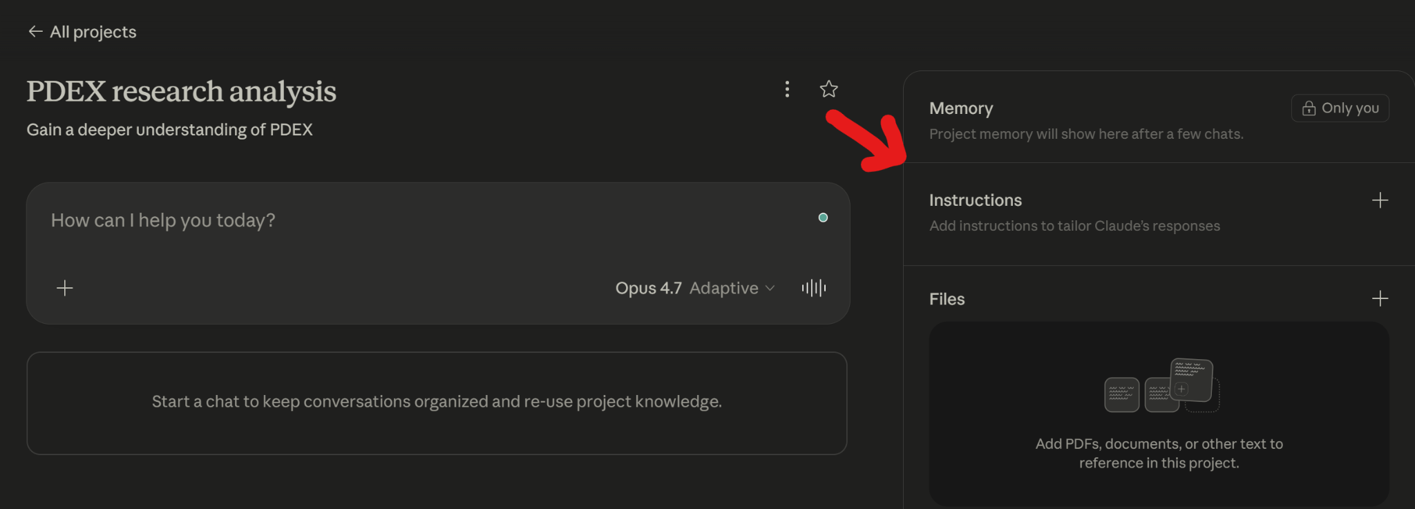The width and height of the screenshot is (1415, 509).
Task: Click the green status dot in chat box
Action: [823, 218]
